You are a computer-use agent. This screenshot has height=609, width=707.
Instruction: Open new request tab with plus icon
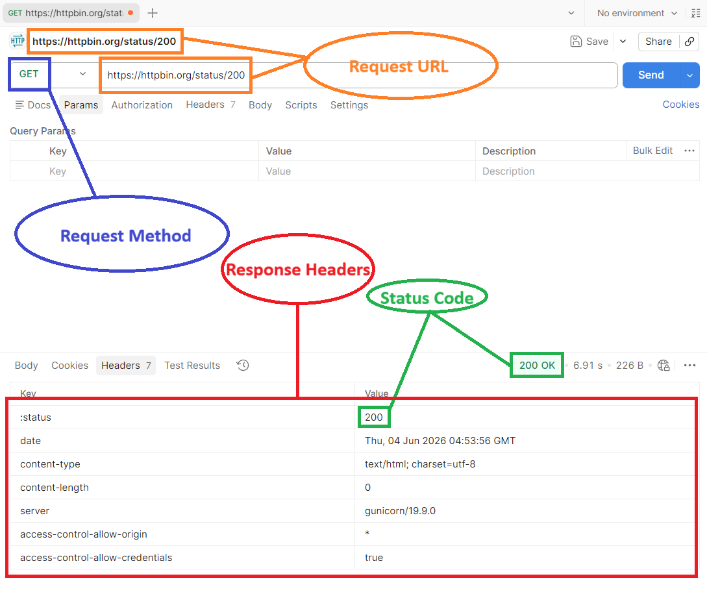pyautogui.click(x=153, y=13)
